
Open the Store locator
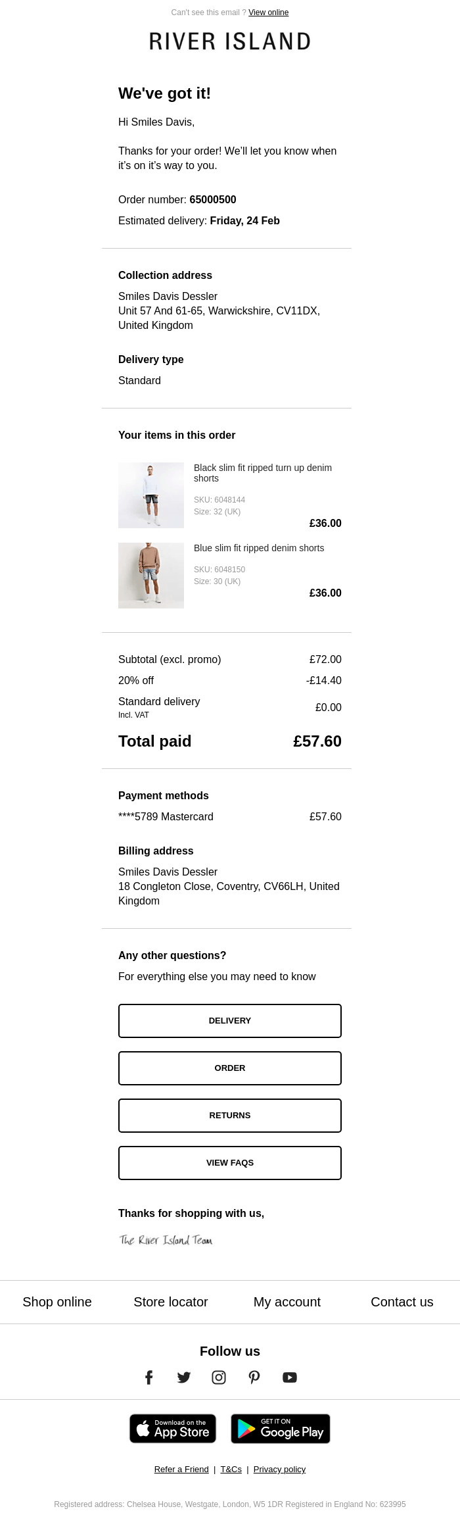[170, 1302]
